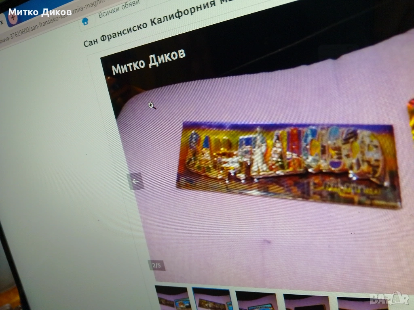414x310 pixels.
Task: Select the first gallery thumbnail
Action: [172, 298]
